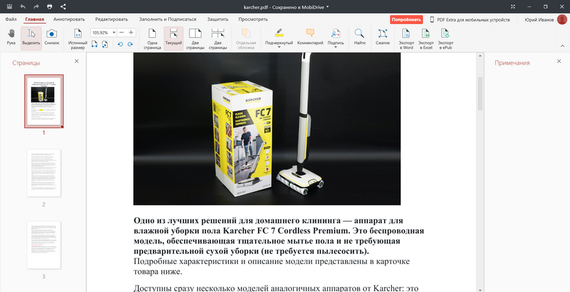Screen dimensions: 570x292
Task: Click the red Попробовать button
Action: pos(406,19)
